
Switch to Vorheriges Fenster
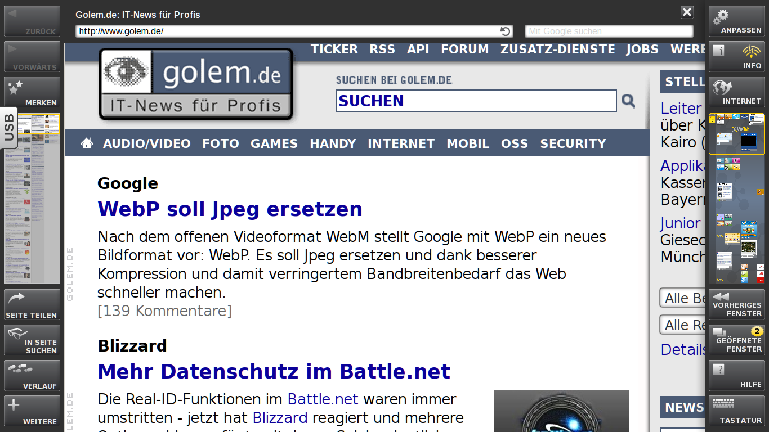click(736, 305)
